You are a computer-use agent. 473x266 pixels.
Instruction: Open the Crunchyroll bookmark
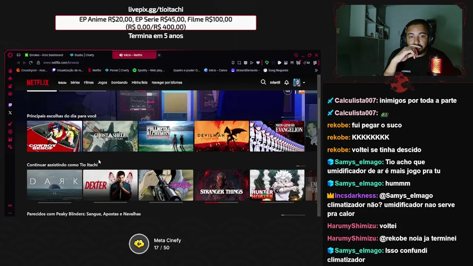click(32, 70)
